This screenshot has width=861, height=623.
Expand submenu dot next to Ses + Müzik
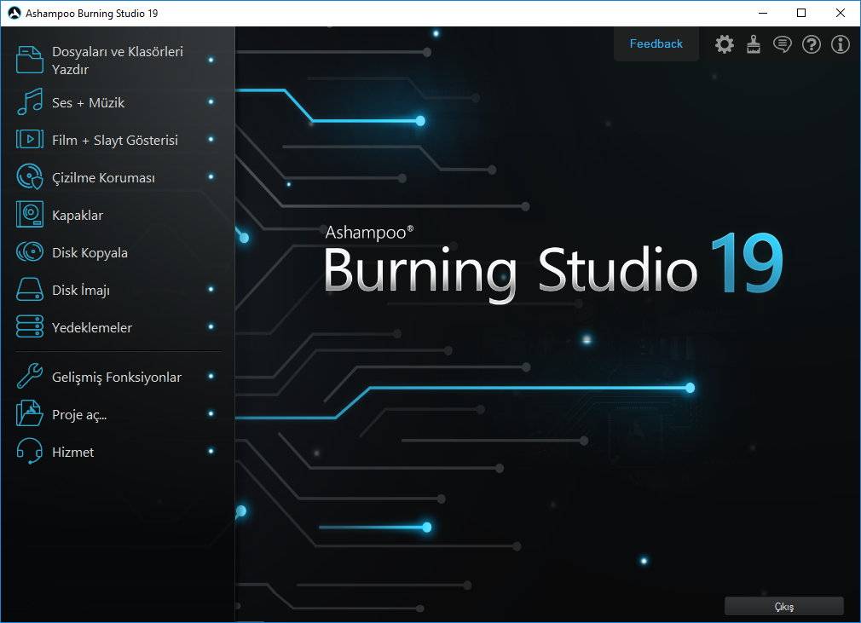pos(211,102)
